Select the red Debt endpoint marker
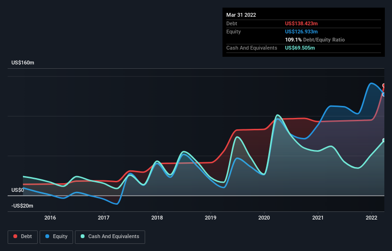Viewport: 392px width, 251px height. [x=384, y=85]
